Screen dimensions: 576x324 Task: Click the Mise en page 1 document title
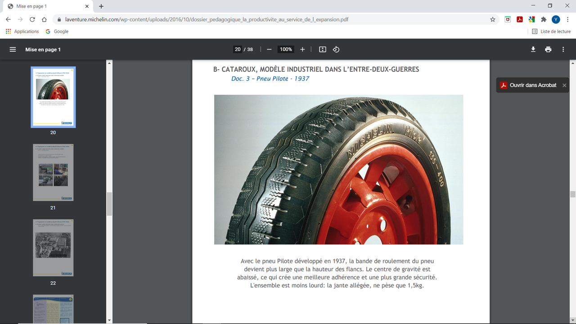[43, 49]
